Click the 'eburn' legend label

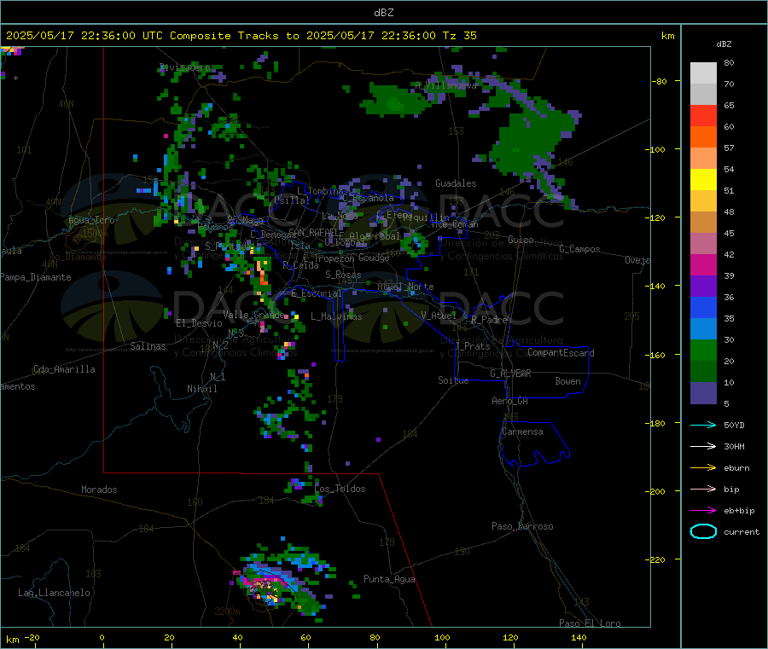coord(736,468)
